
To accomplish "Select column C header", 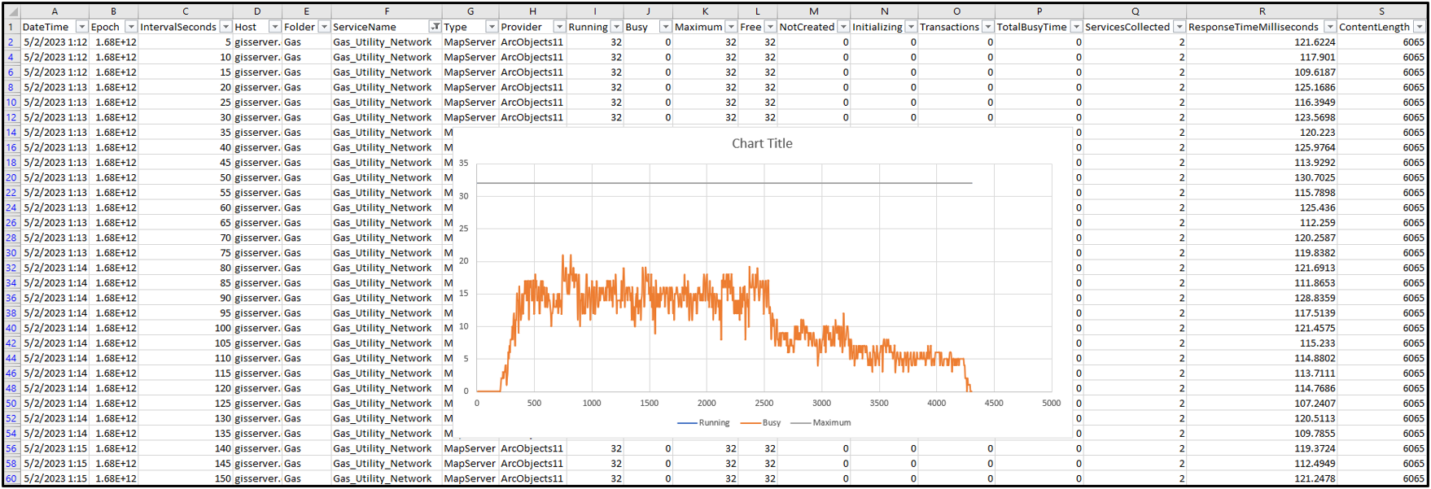I will click(x=186, y=11).
